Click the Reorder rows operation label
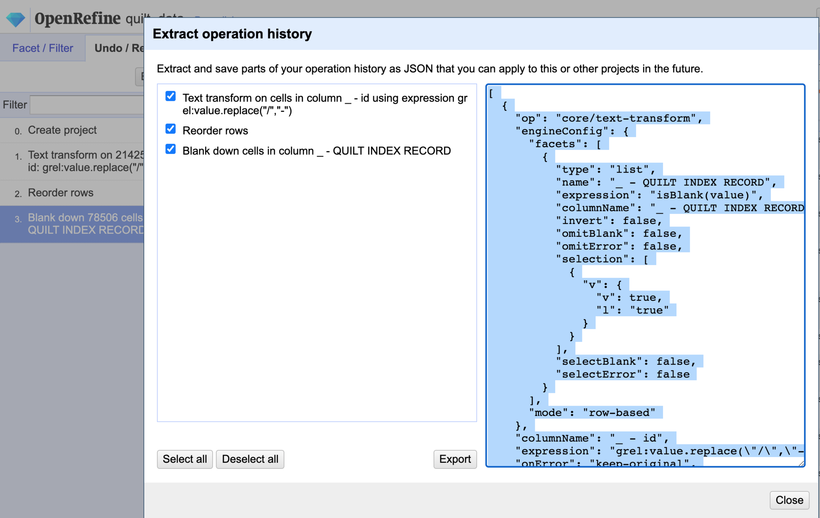The width and height of the screenshot is (820, 518). click(215, 131)
